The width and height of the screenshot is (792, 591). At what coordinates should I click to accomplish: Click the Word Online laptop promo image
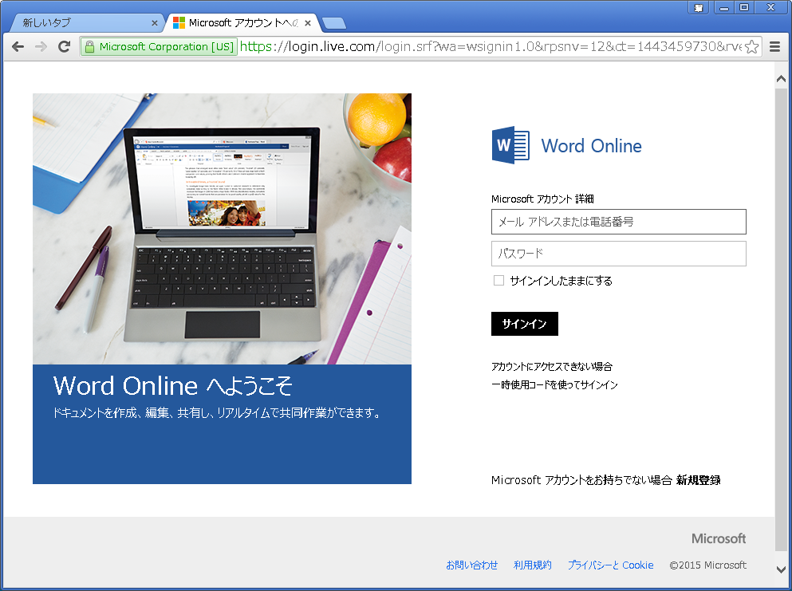pos(222,229)
